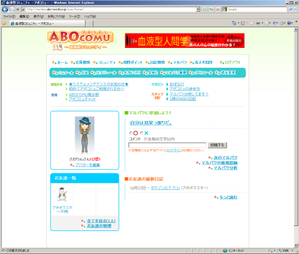Viewport: 299px width, 254px height.
Task: Click the アバターを編集 link
Action: pos(88,165)
